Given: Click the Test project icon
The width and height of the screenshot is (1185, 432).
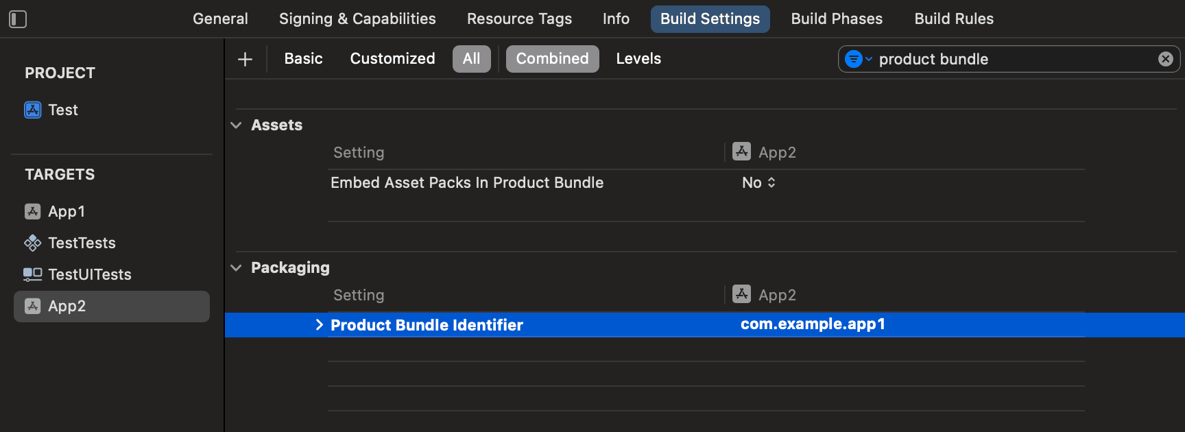Looking at the screenshot, I should click(x=33, y=110).
